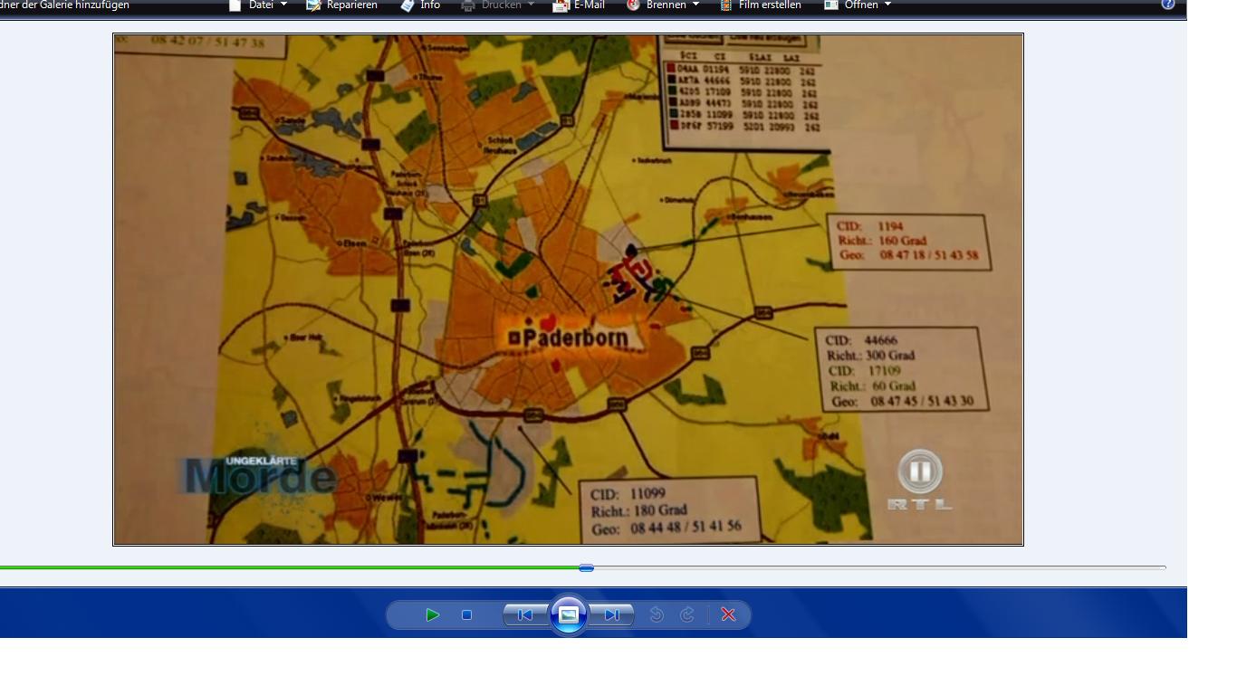Rotate counterclockwise using the left rotate icon
This screenshot has height=695, width=1237.
point(657,615)
